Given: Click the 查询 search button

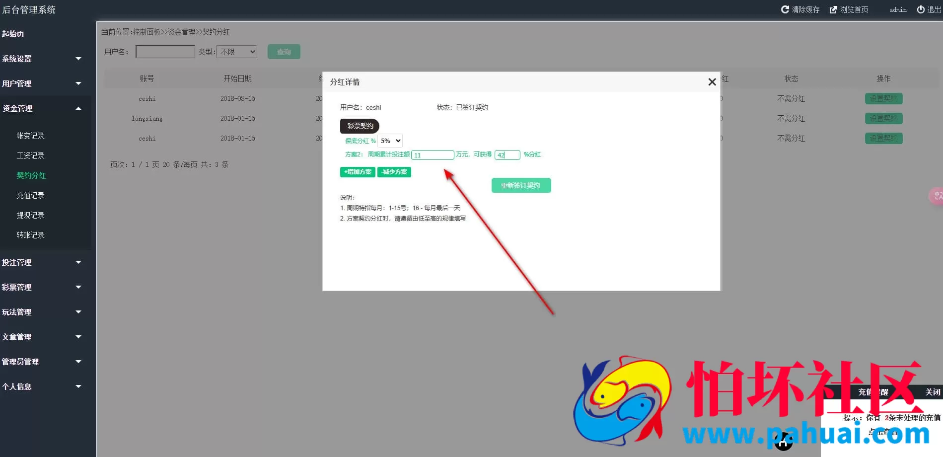Looking at the screenshot, I should [x=284, y=51].
